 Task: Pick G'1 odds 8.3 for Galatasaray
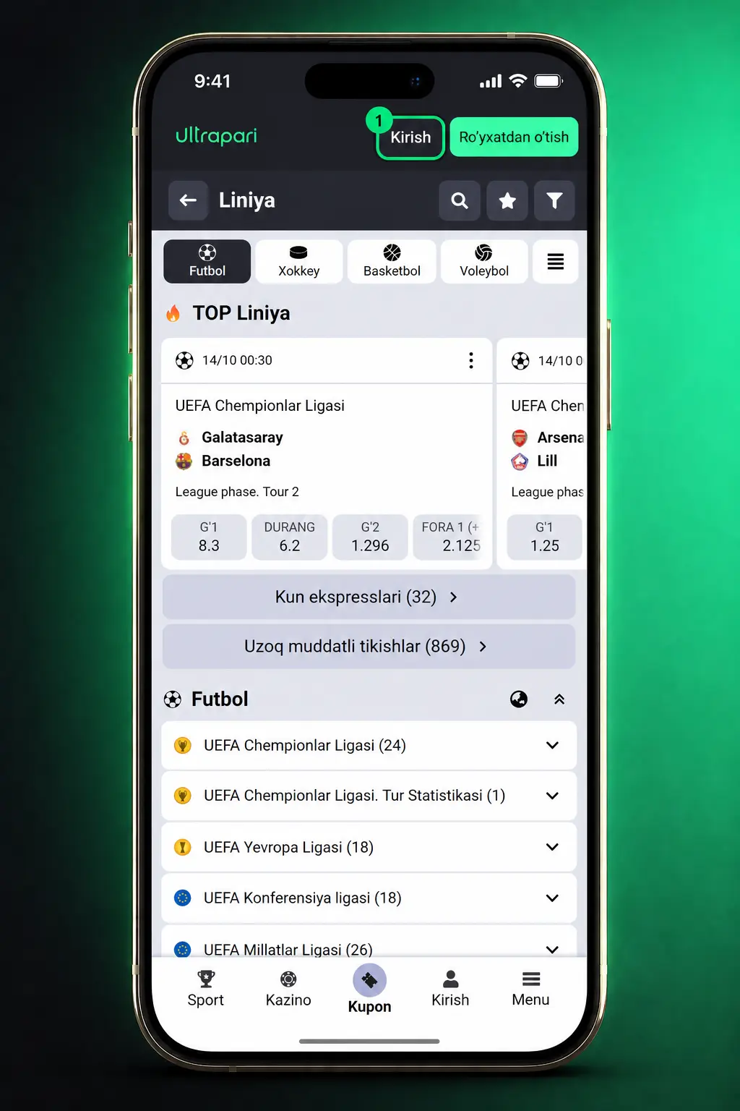[x=209, y=537]
